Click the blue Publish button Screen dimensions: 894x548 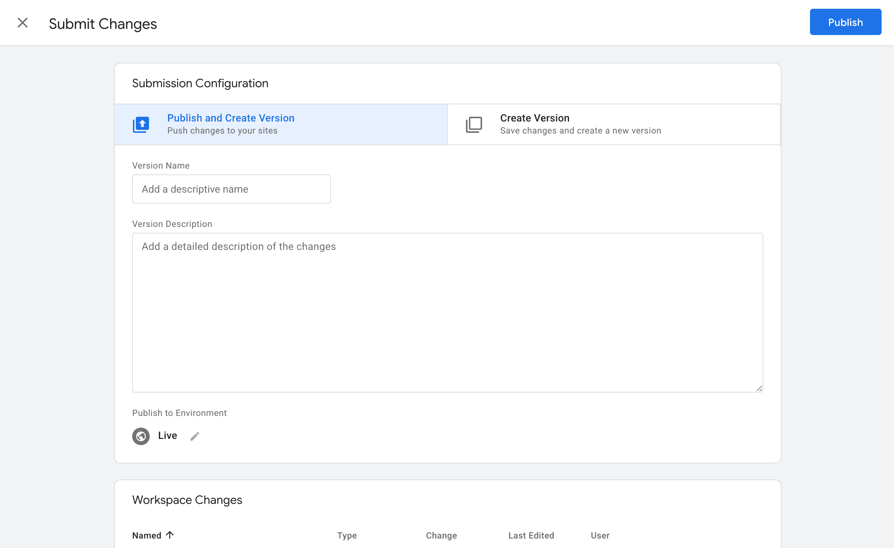(845, 22)
